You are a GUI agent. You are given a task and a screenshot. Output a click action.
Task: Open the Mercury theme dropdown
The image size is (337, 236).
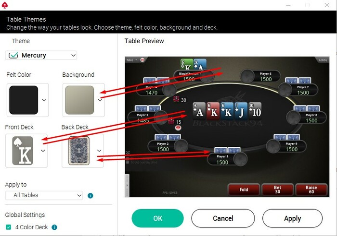41,55
